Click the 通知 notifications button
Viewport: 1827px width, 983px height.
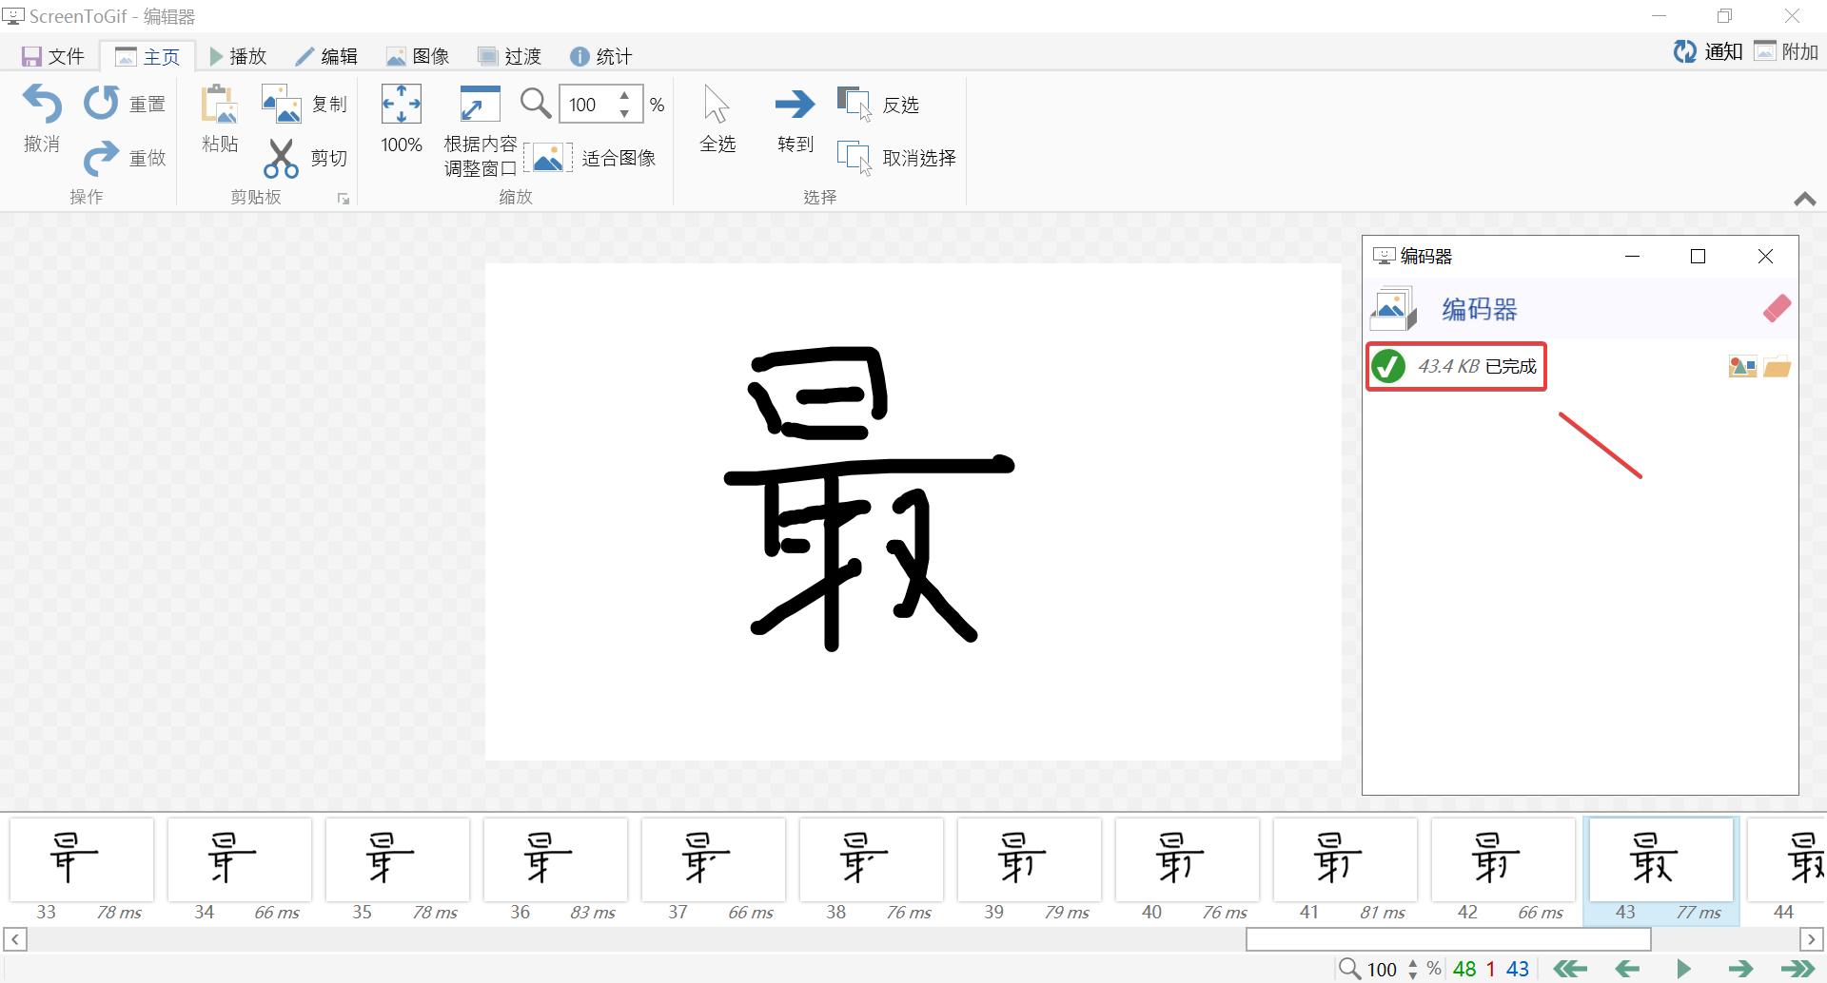[1706, 51]
